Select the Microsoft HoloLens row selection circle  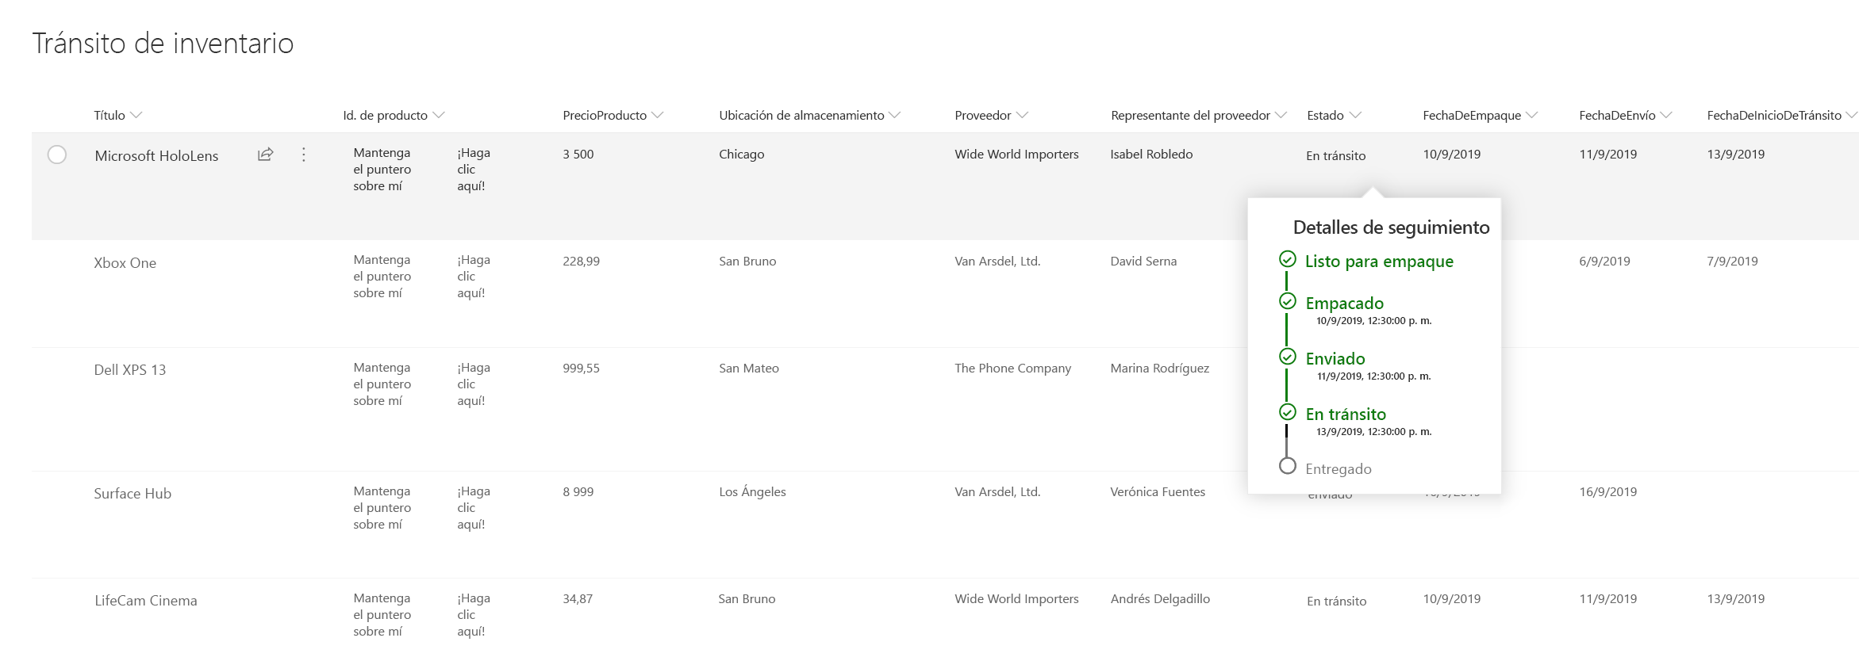[x=57, y=155]
